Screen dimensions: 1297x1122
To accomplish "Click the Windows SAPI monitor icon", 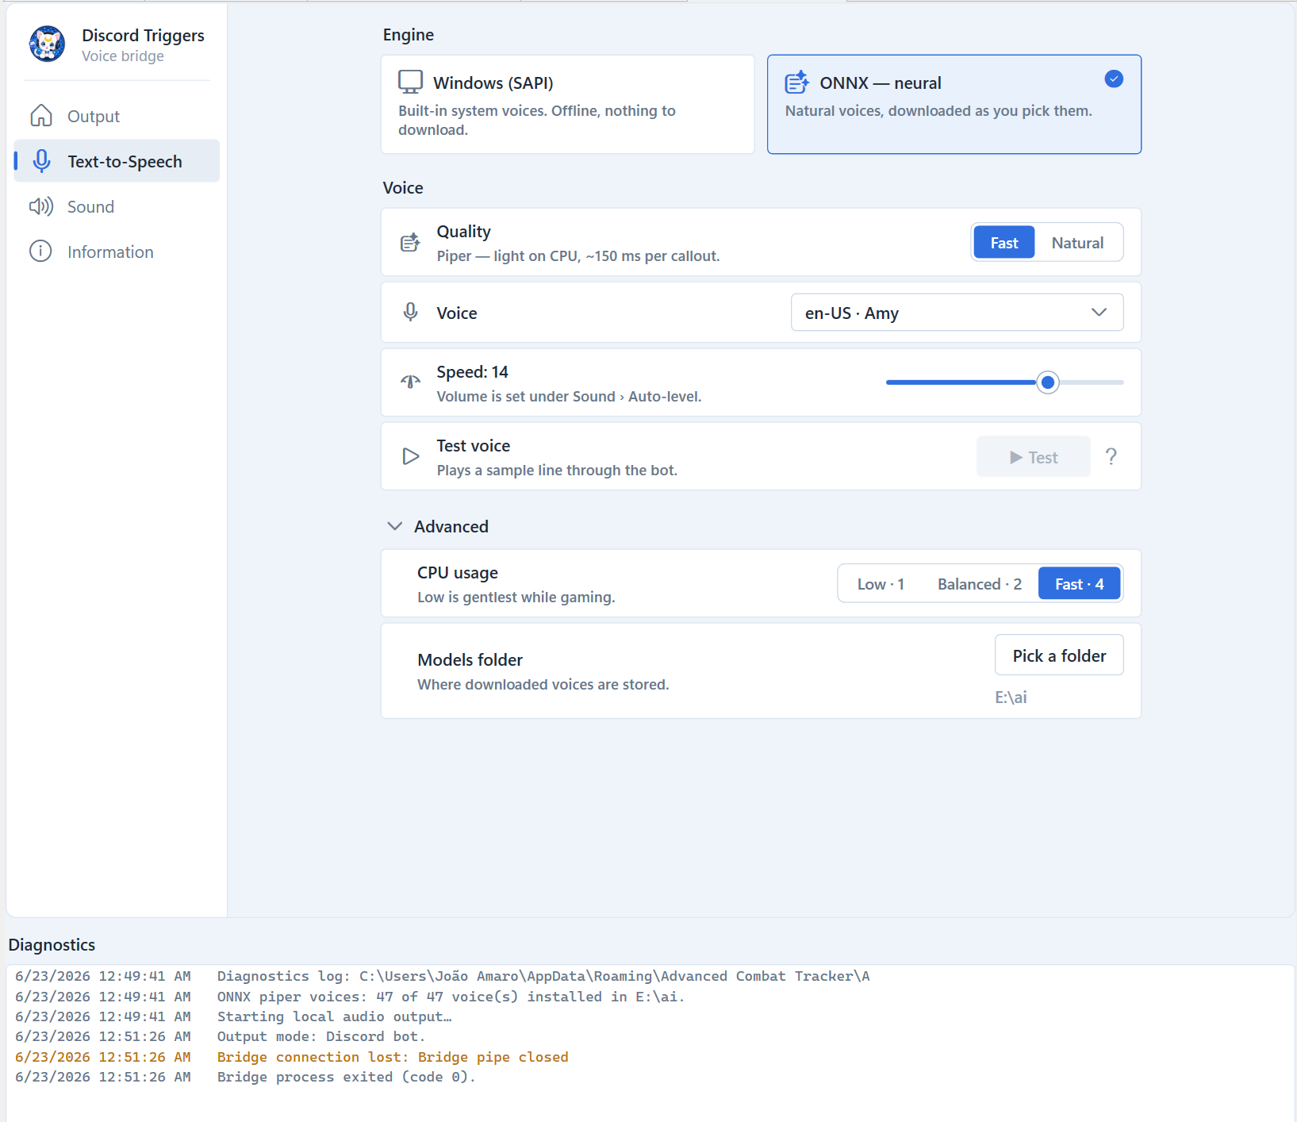I will (x=410, y=82).
